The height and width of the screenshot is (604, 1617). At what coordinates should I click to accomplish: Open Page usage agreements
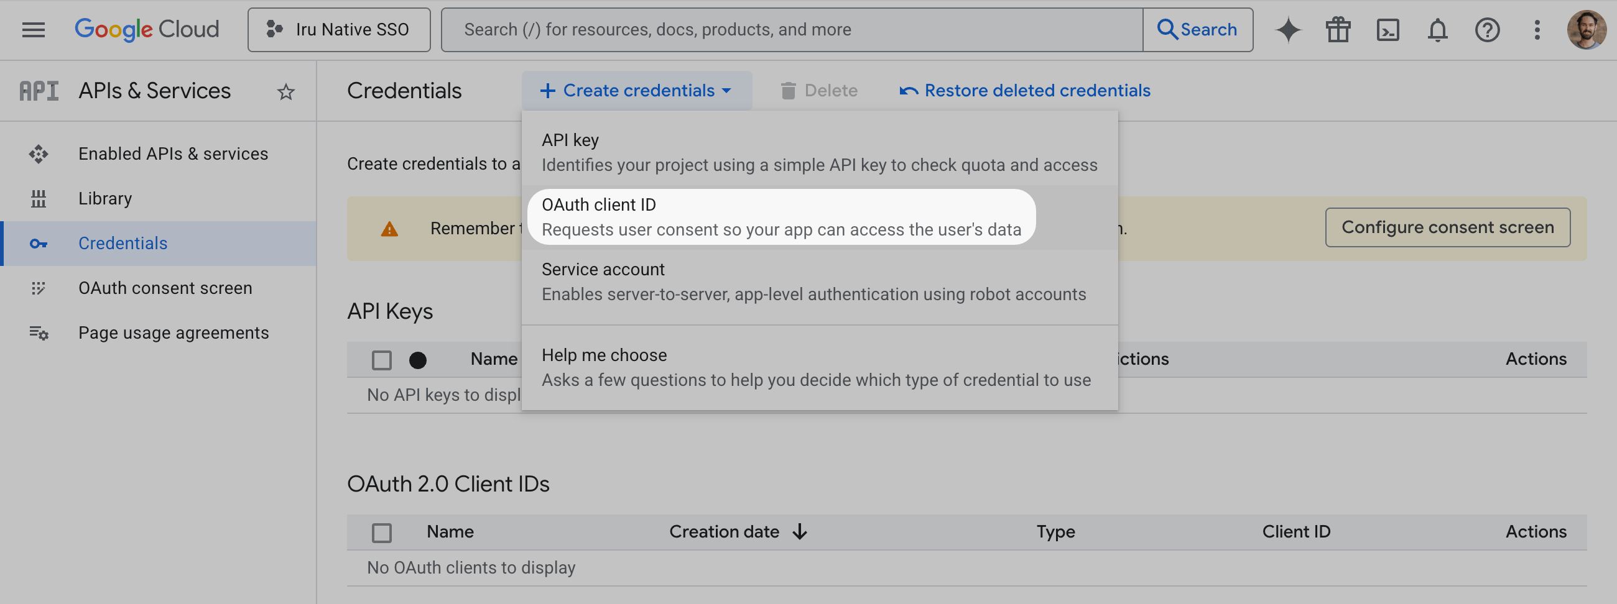[158, 332]
